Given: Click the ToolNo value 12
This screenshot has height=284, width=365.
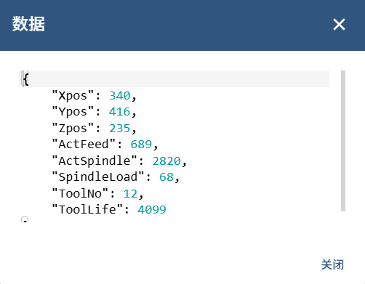Looking at the screenshot, I should 130,194.
